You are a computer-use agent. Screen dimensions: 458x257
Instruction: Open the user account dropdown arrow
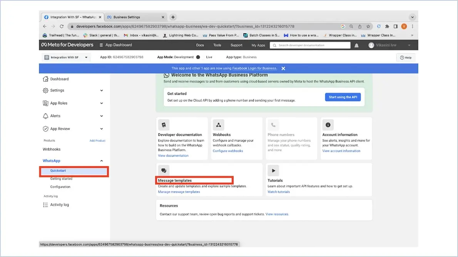tap(409, 45)
